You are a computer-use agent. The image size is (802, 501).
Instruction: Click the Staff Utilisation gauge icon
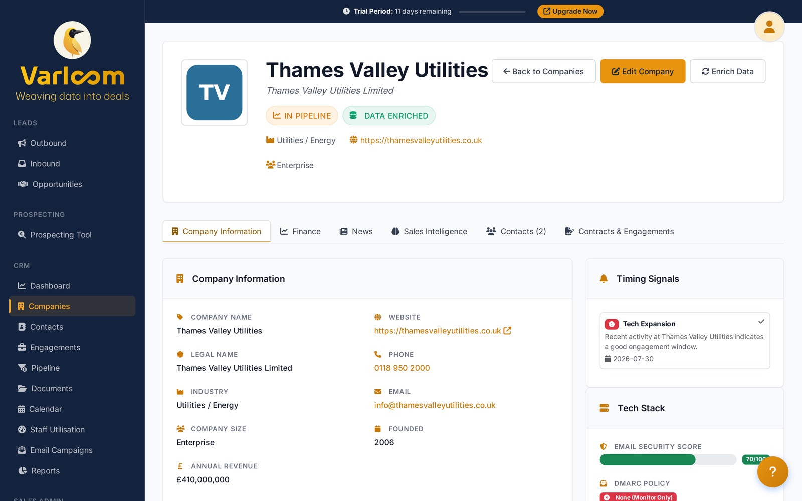tap(22, 430)
